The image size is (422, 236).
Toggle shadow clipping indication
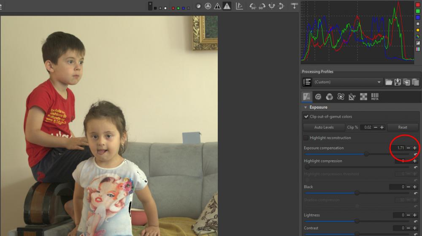click(217, 6)
